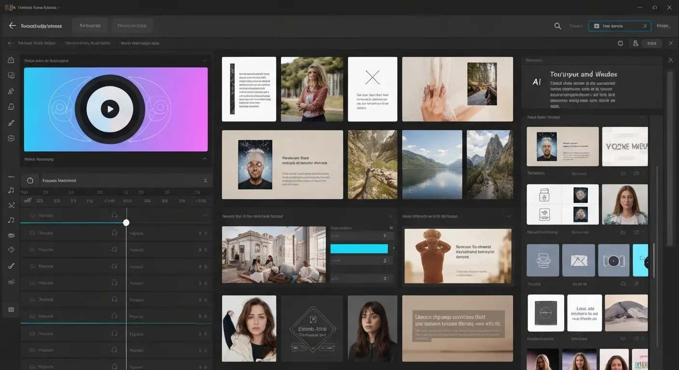Viewport: 679px width, 370px height.
Task: Toggle the bell on the highlighted green track
Action: (x=114, y=317)
